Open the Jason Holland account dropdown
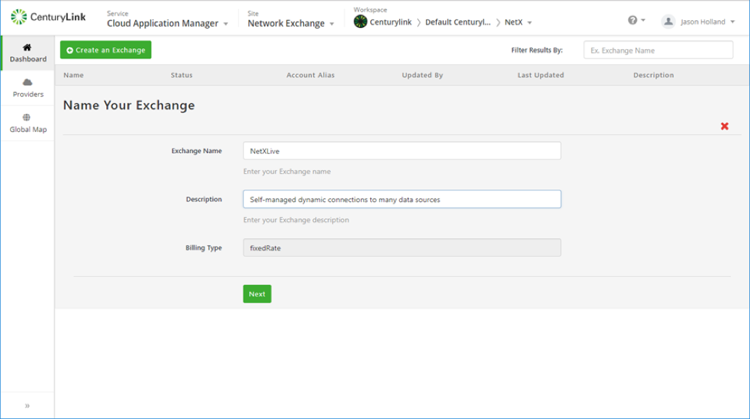Image resolution: width=750 pixels, height=419 pixels. tap(707, 22)
